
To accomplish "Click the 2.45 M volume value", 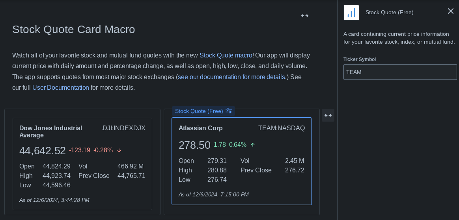I will coord(295,161).
